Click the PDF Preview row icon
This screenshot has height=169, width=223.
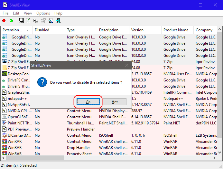(x=5, y=129)
